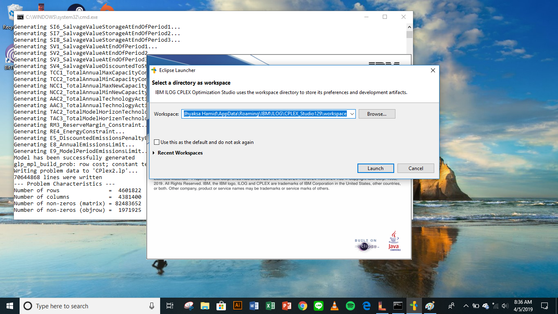Cancel the Eclipse Launcher dialog
The height and width of the screenshot is (314, 558).
416,168
